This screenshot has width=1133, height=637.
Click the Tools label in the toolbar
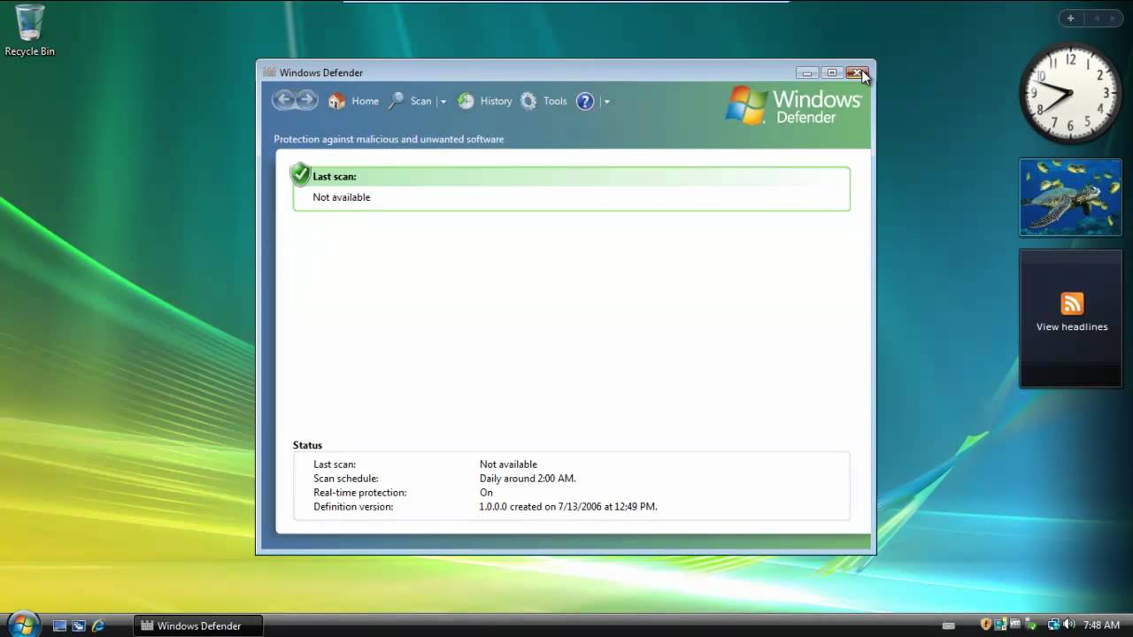[x=555, y=101]
